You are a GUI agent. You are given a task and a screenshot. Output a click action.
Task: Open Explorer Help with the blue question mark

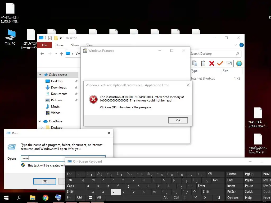click(241, 45)
